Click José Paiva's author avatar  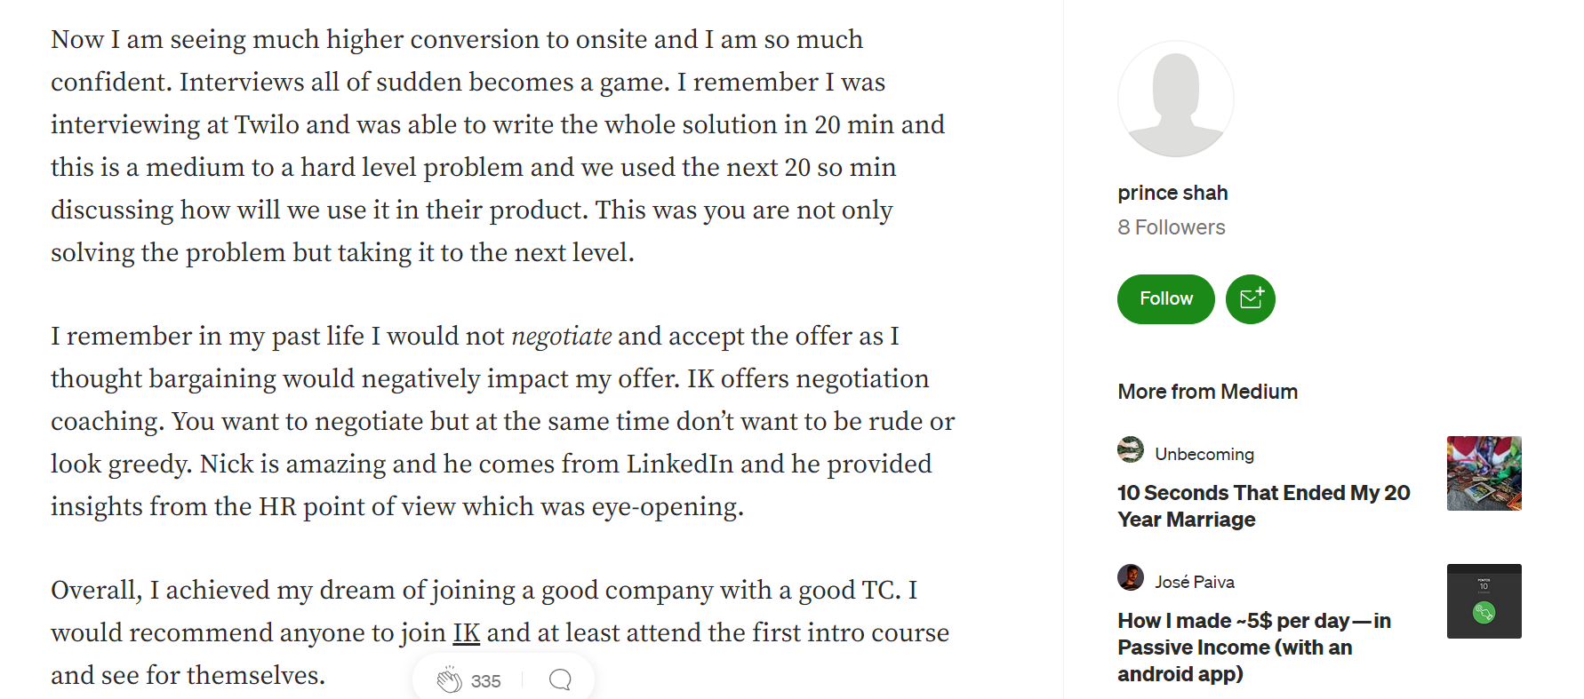[1131, 578]
